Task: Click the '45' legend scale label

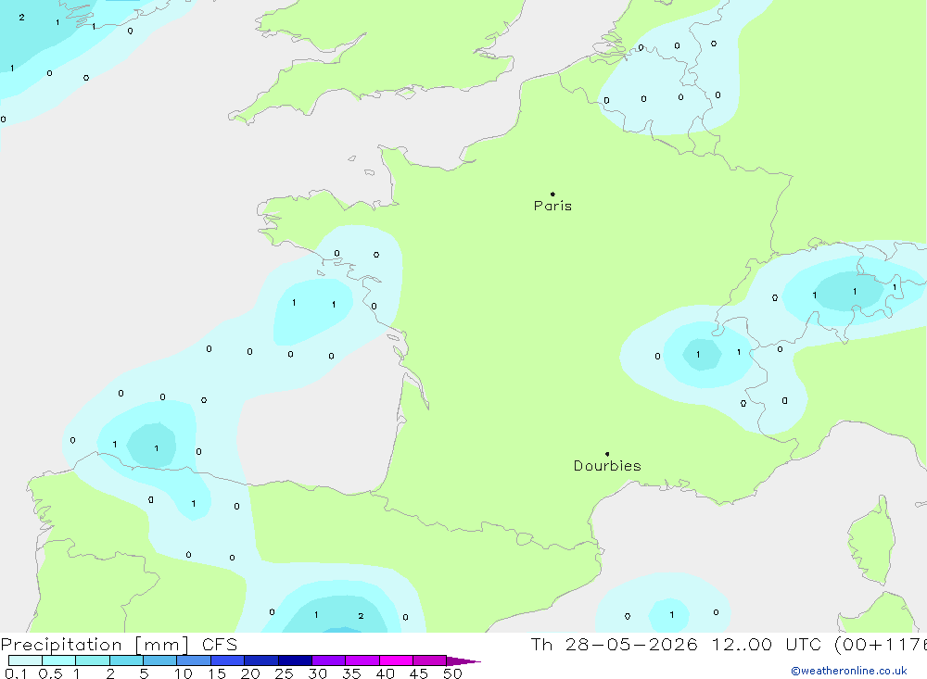Action: point(419,673)
